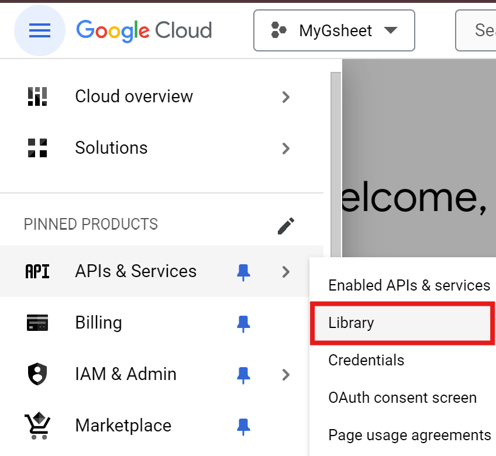Open the Cloud overview menu item
The width and height of the screenshot is (496, 456).
click(161, 96)
